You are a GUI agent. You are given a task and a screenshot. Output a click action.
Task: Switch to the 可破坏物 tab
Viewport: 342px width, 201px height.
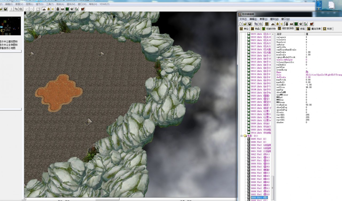tap(269, 29)
